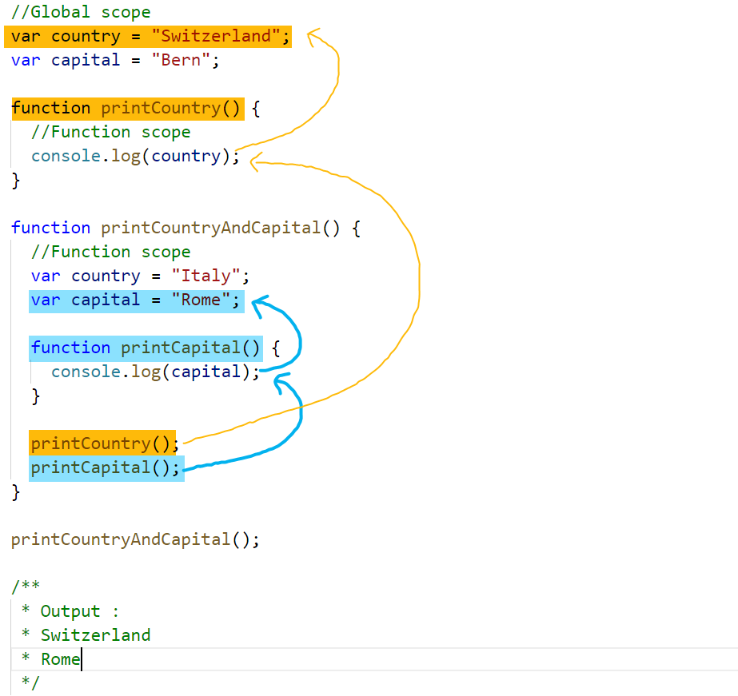Select the printCountry function name in its declaration
The image size is (738, 696).
161,108
